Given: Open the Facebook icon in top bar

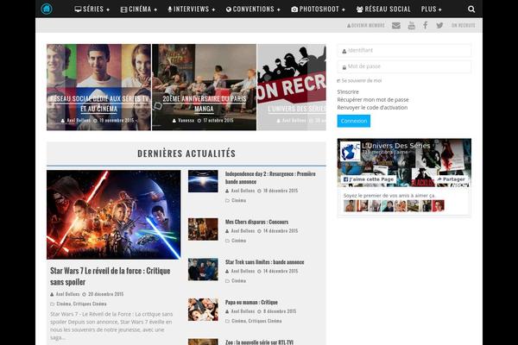Looking at the screenshot, I should click(426, 25).
